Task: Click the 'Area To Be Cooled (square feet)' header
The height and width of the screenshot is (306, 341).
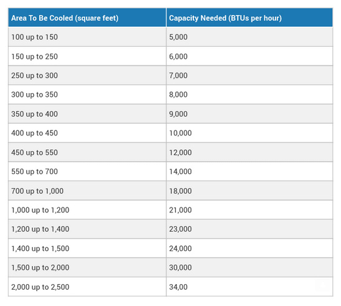Action: pos(87,17)
